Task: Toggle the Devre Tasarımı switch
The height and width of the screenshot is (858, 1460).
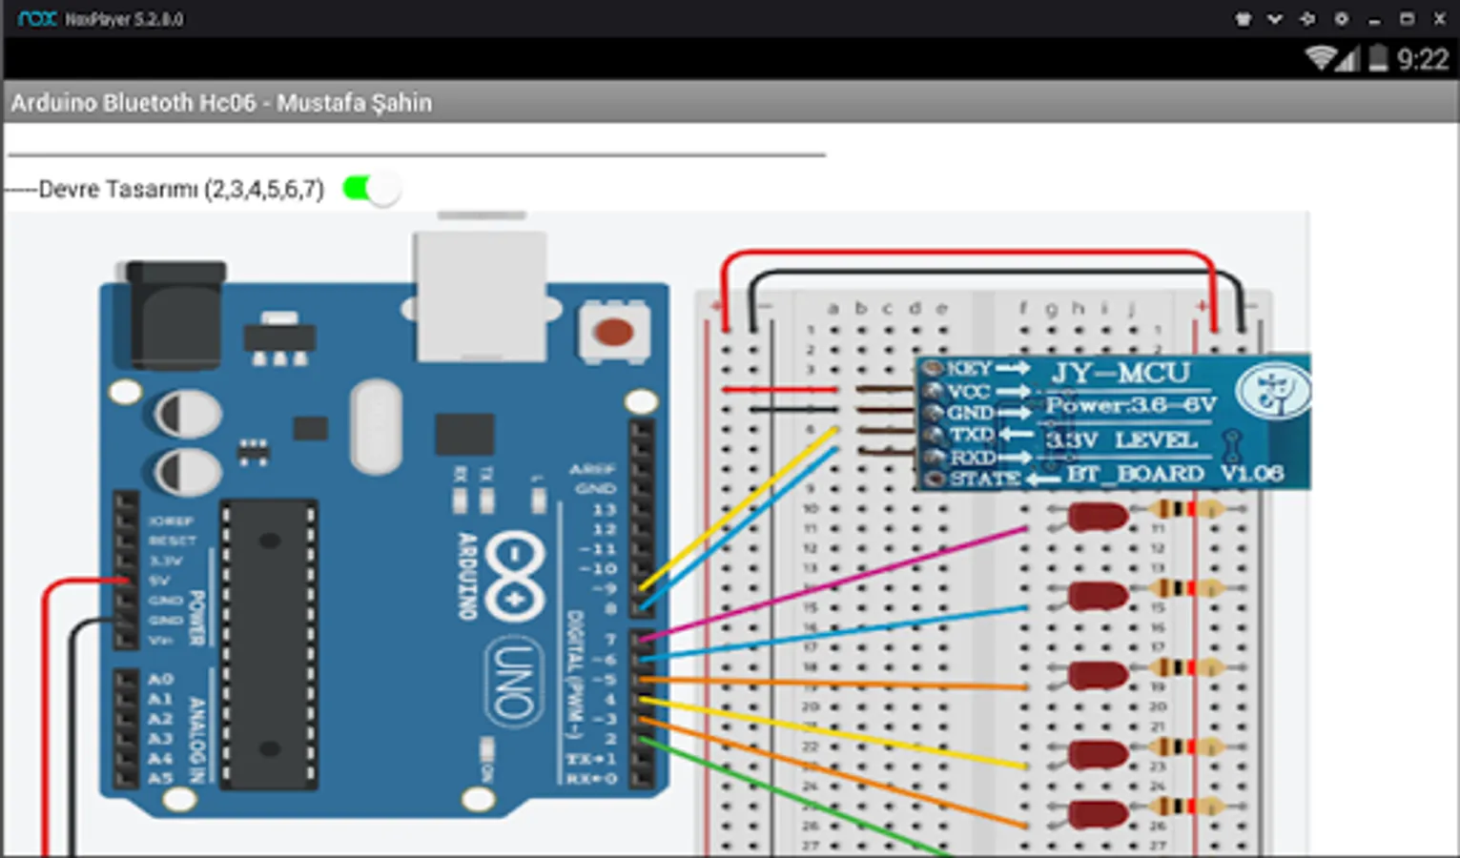Action: point(371,189)
